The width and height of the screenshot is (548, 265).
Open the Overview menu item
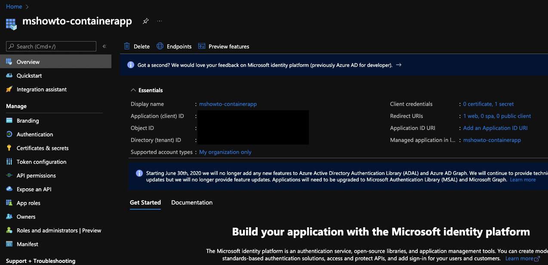point(55,62)
